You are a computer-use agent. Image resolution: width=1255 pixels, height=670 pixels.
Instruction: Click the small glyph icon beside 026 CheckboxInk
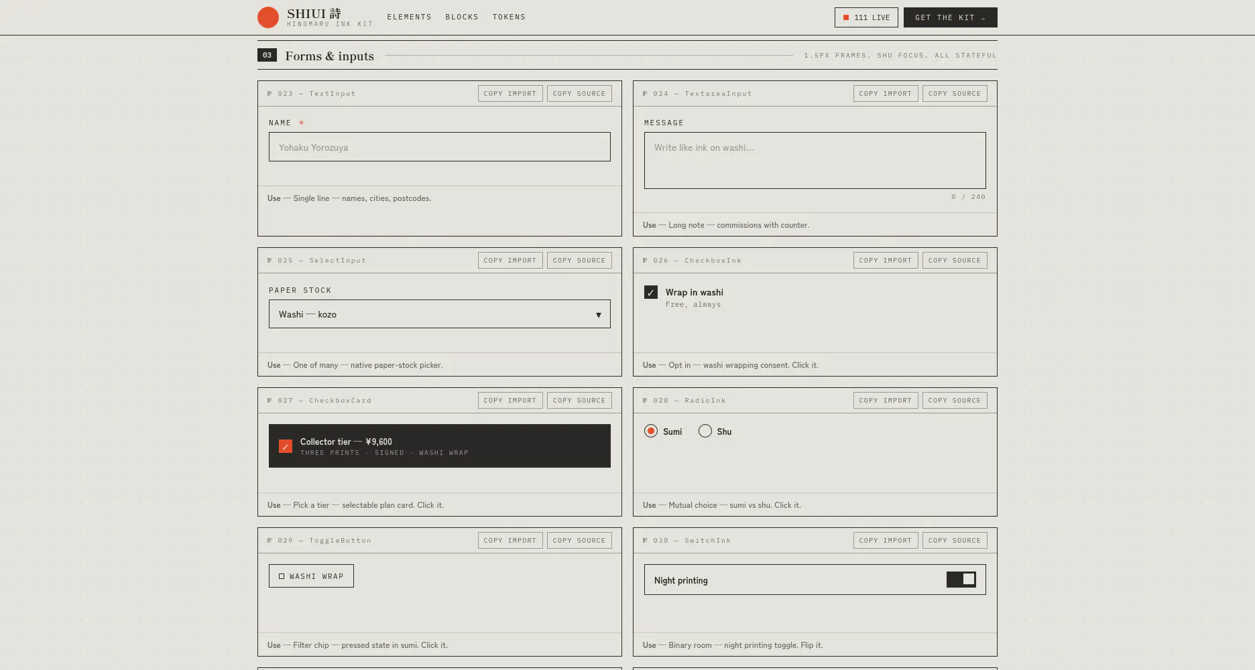[x=645, y=261]
